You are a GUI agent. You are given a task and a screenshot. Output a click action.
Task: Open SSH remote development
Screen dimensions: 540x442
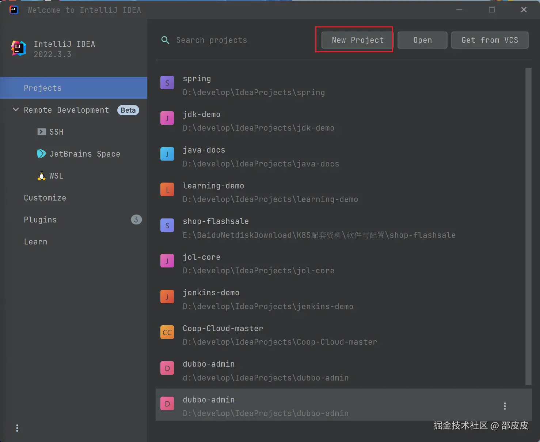[73, 132]
